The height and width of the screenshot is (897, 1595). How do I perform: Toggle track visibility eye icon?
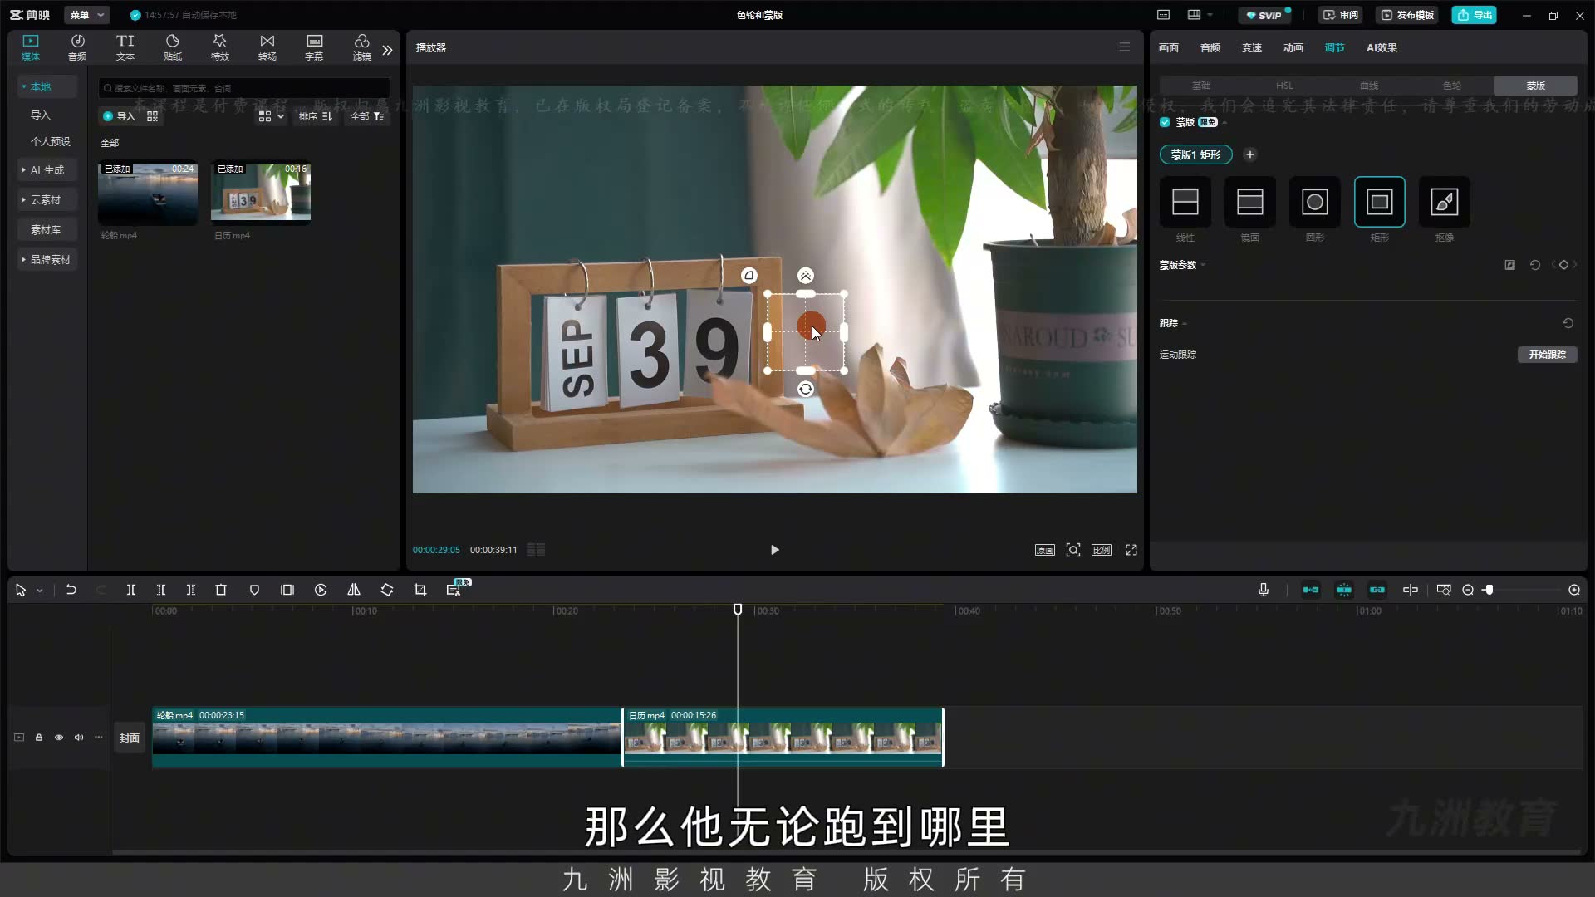(x=59, y=738)
